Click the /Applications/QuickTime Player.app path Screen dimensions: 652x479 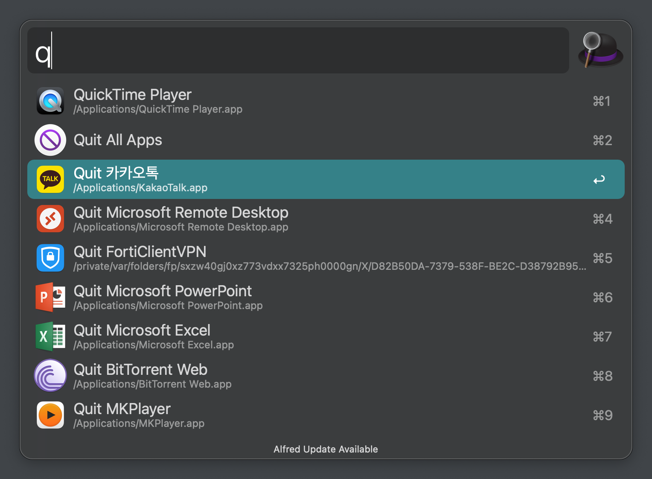click(x=158, y=109)
